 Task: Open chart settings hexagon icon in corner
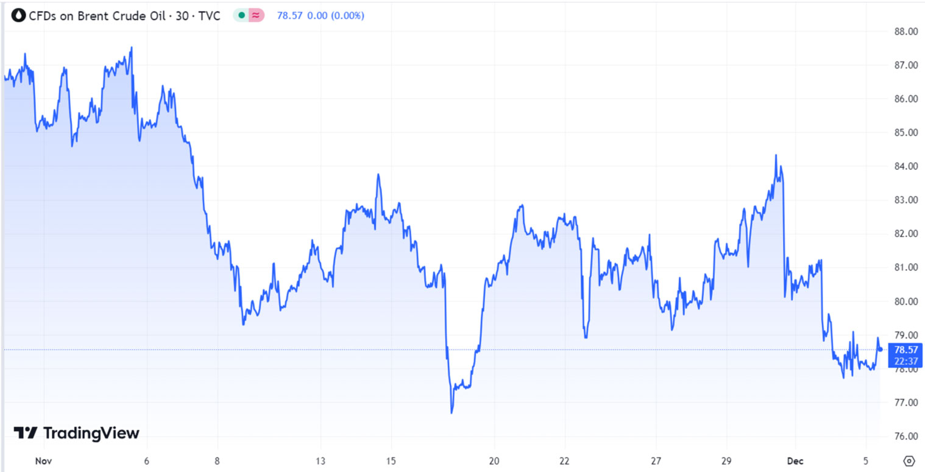(909, 460)
